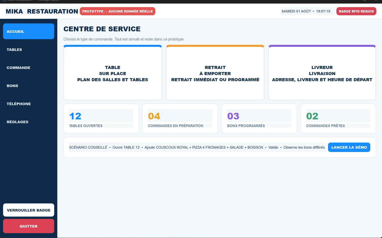Viewport: 382px width, 238px height.
Task: Click the CENTRE DE SERVICE heading
Action: 102,29
